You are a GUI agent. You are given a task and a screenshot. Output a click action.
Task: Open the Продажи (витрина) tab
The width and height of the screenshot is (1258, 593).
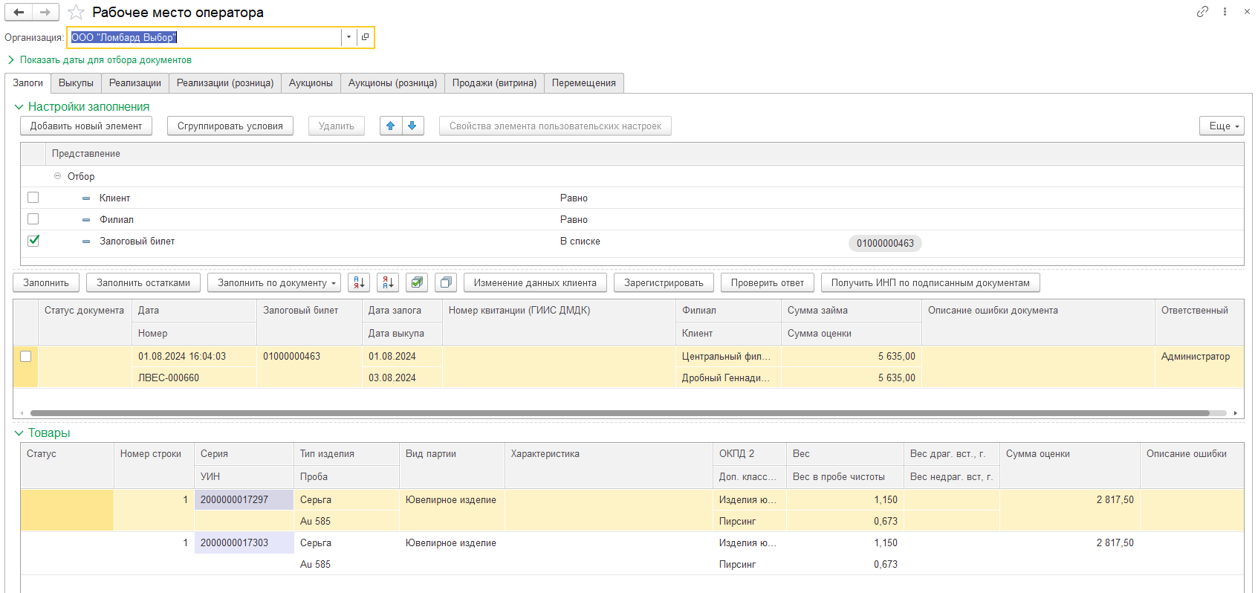494,82
